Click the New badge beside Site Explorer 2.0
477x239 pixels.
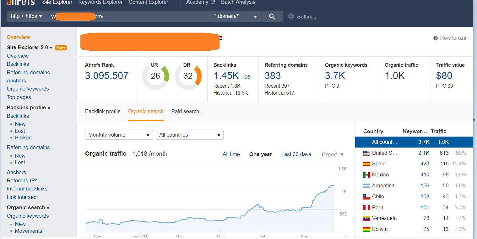tap(61, 48)
